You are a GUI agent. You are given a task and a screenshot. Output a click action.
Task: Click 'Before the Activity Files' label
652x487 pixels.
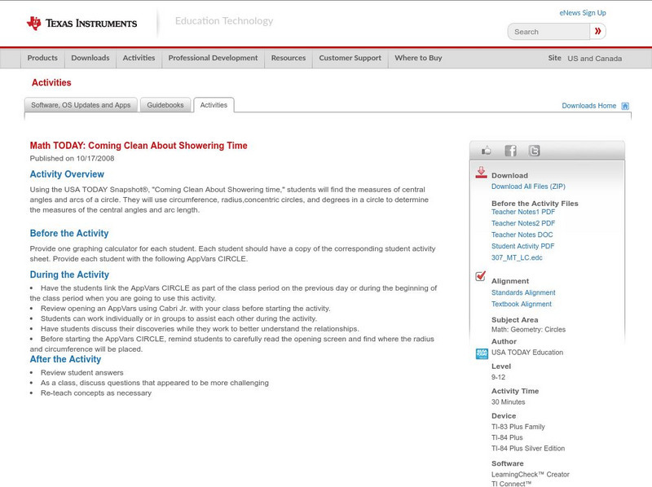pyautogui.click(x=535, y=204)
